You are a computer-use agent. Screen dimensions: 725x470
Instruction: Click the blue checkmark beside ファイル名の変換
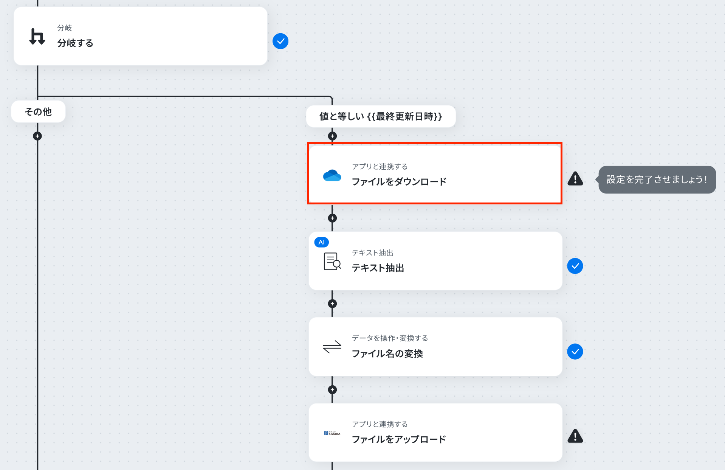coord(575,352)
